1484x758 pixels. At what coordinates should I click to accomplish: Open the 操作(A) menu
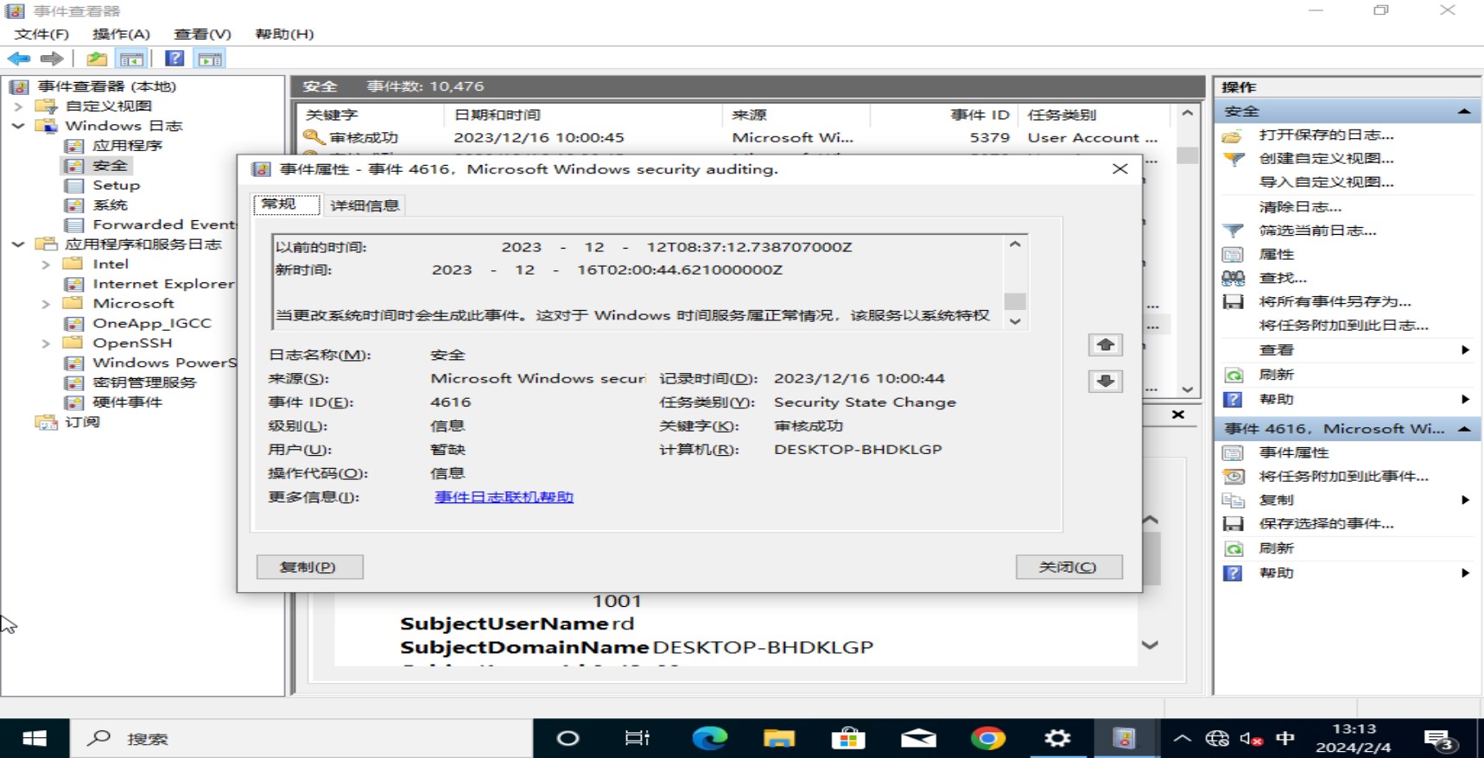pyautogui.click(x=121, y=34)
